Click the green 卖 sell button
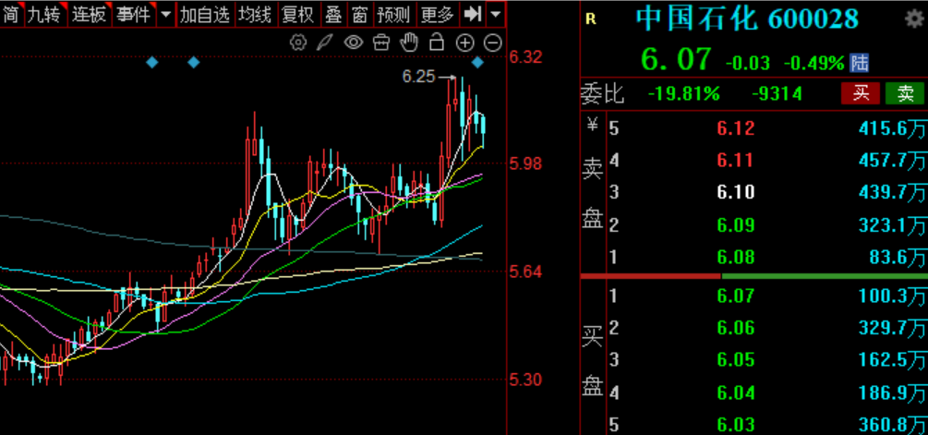The image size is (928, 435). click(905, 93)
